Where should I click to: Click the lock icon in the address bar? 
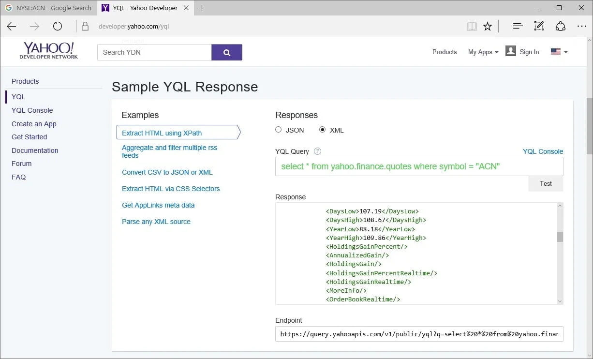(x=85, y=26)
